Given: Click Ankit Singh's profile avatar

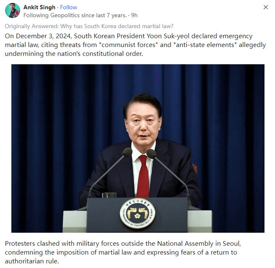Looking at the screenshot, I should pyautogui.click(x=13, y=11).
